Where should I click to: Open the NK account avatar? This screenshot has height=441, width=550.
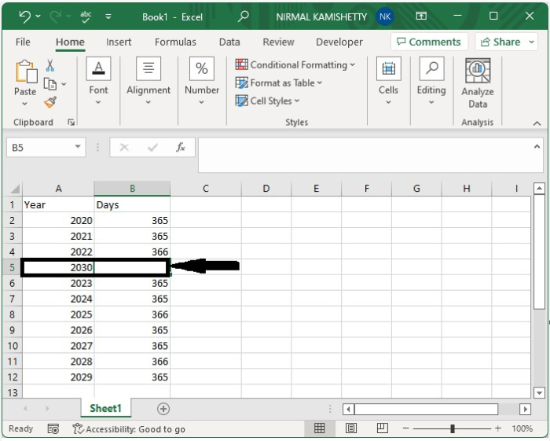coord(385,17)
